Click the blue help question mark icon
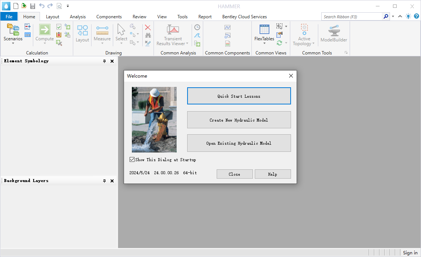The width and height of the screenshot is (421, 257). click(x=417, y=16)
